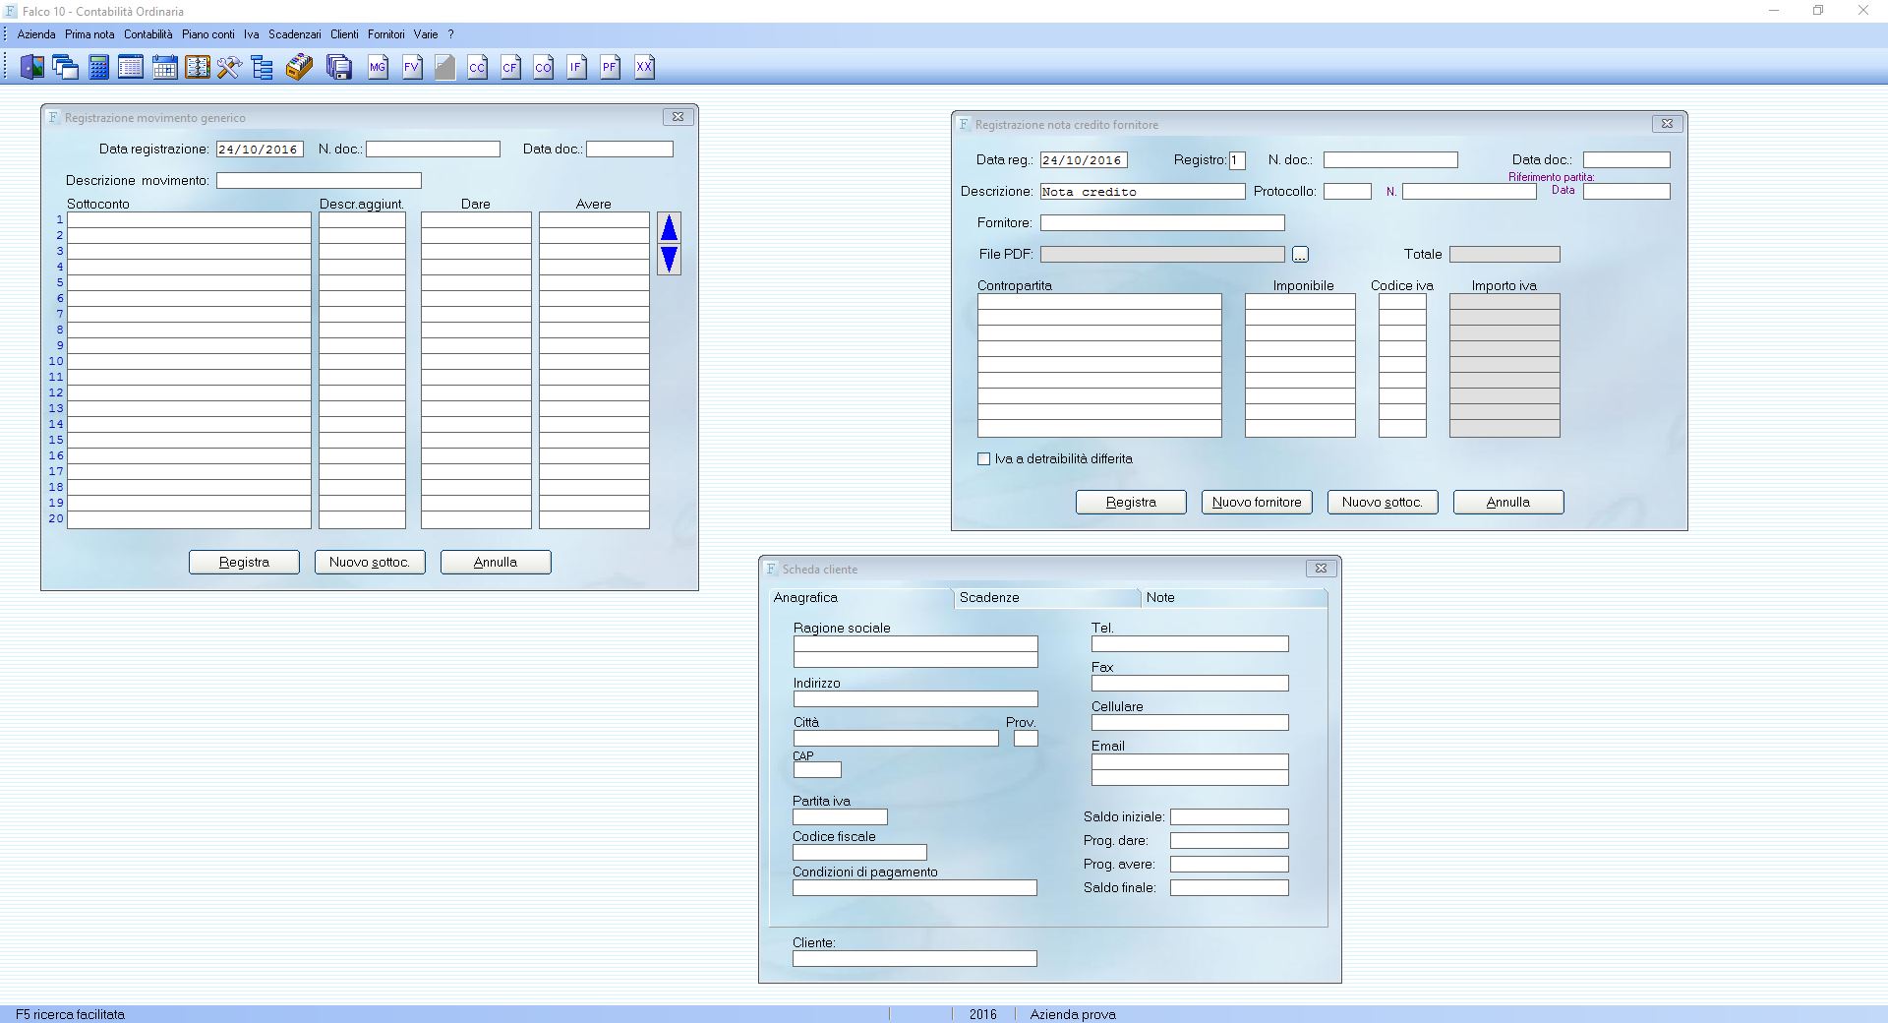Viewport: 1888px width, 1023px height.
Task: Click Registra in movimento generico window
Action: pyautogui.click(x=244, y=563)
